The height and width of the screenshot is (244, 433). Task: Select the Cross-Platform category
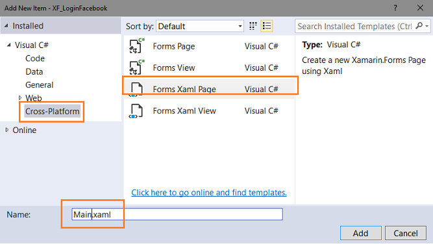[x=52, y=111]
